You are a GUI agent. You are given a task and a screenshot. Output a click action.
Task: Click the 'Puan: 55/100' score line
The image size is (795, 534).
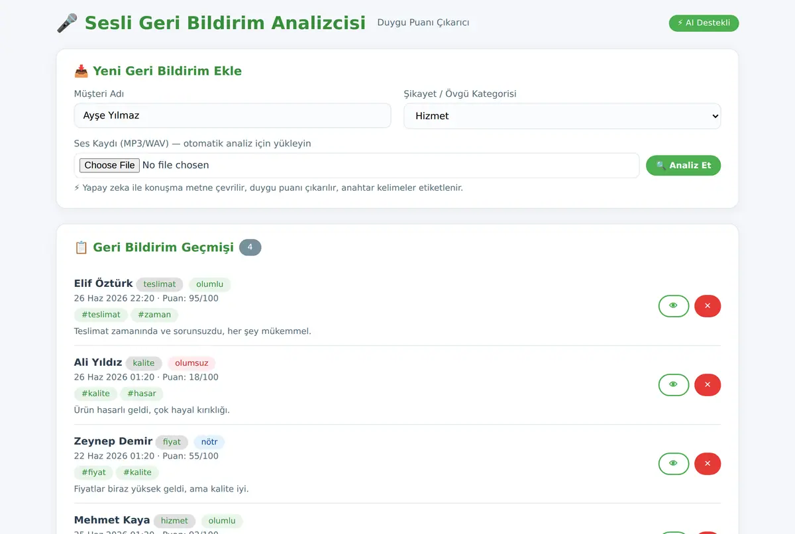click(190, 456)
